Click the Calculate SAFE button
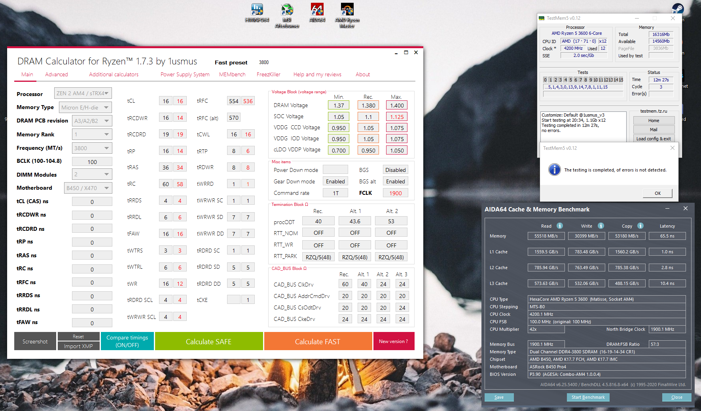 (209, 341)
